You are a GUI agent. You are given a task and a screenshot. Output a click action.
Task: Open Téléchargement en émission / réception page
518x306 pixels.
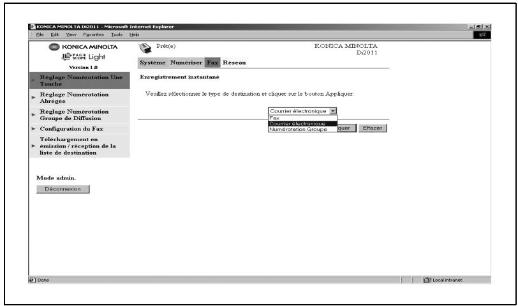(80, 146)
